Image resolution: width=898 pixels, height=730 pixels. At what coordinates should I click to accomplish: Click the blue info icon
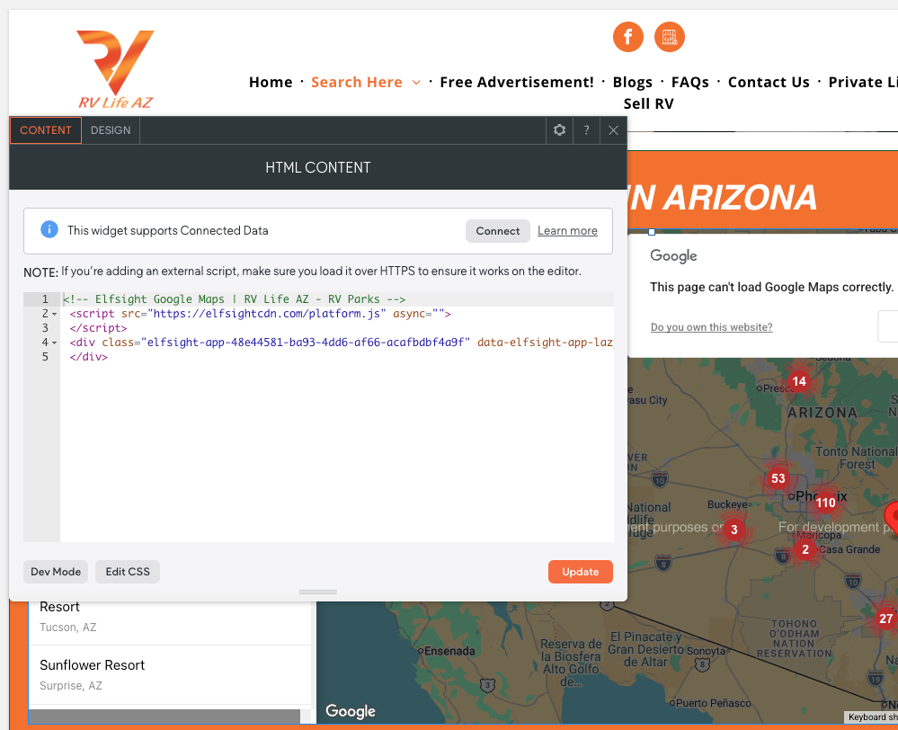(49, 230)
